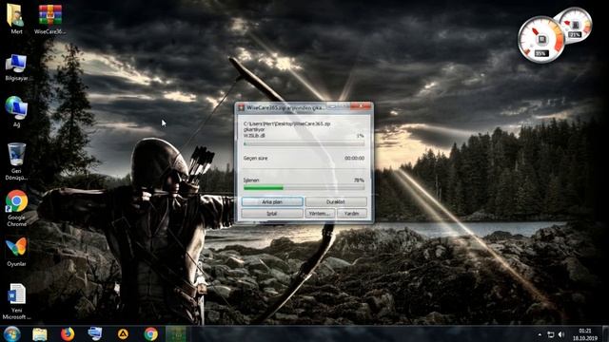Viewport: 609px width, 342px height.
Task: Click the active WinRAR taskbar button
Action: point(176,333)
